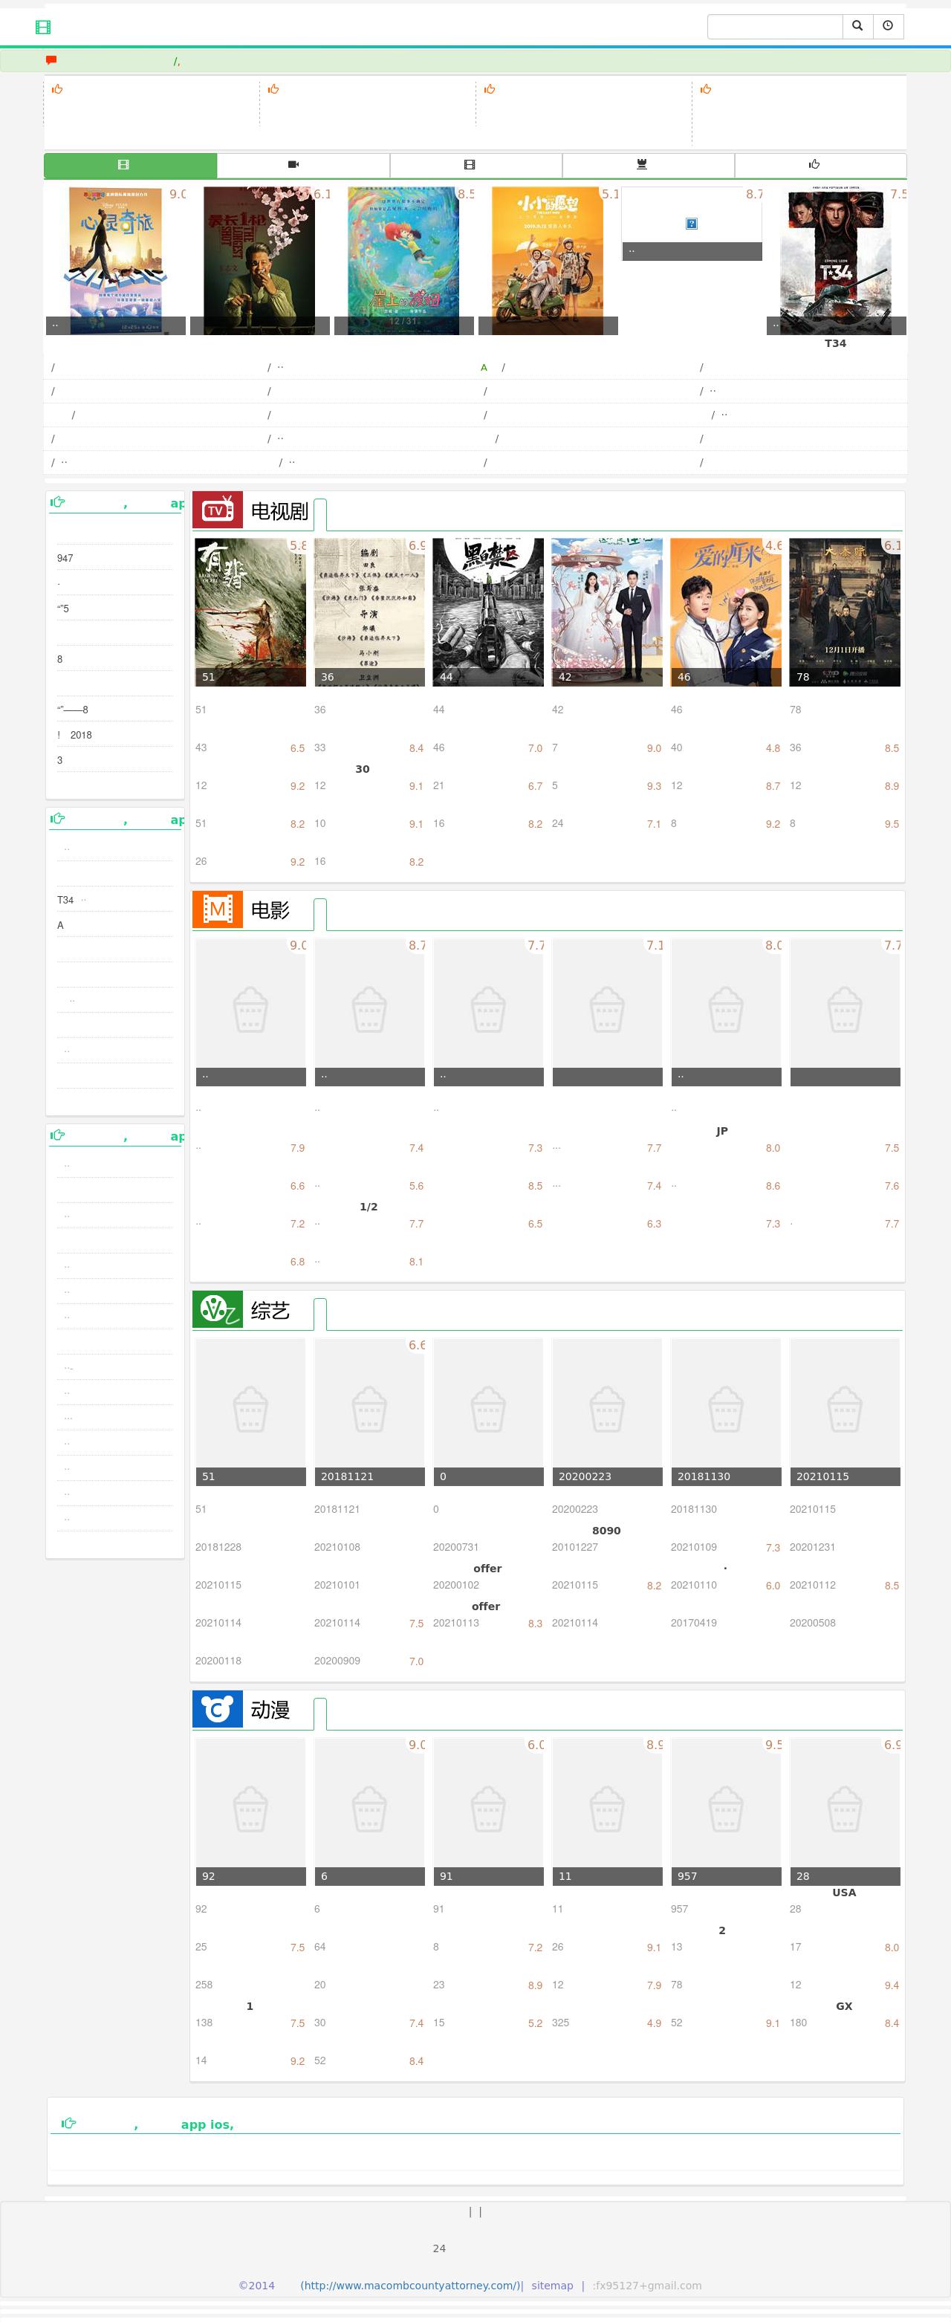
Task: Click leftmost orange thumbs-up recommendation icon
Action: click(x=56, y=89)
